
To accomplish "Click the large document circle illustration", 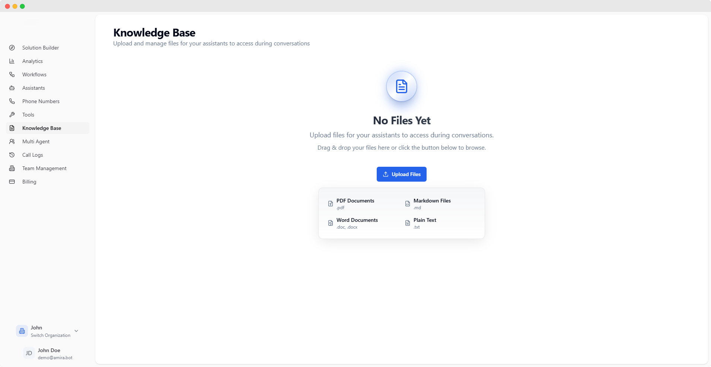I will (x=401, y=86).
